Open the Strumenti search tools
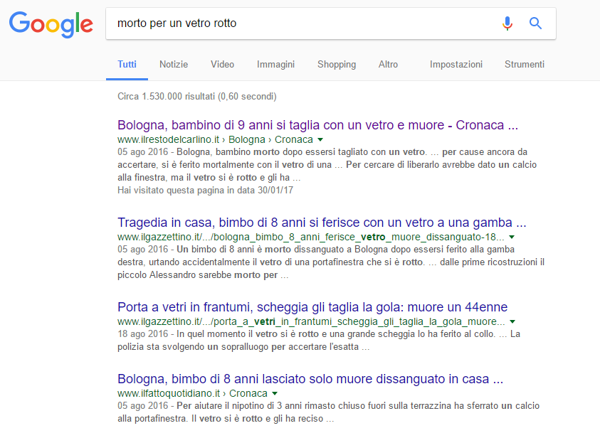 click(525, 64)
